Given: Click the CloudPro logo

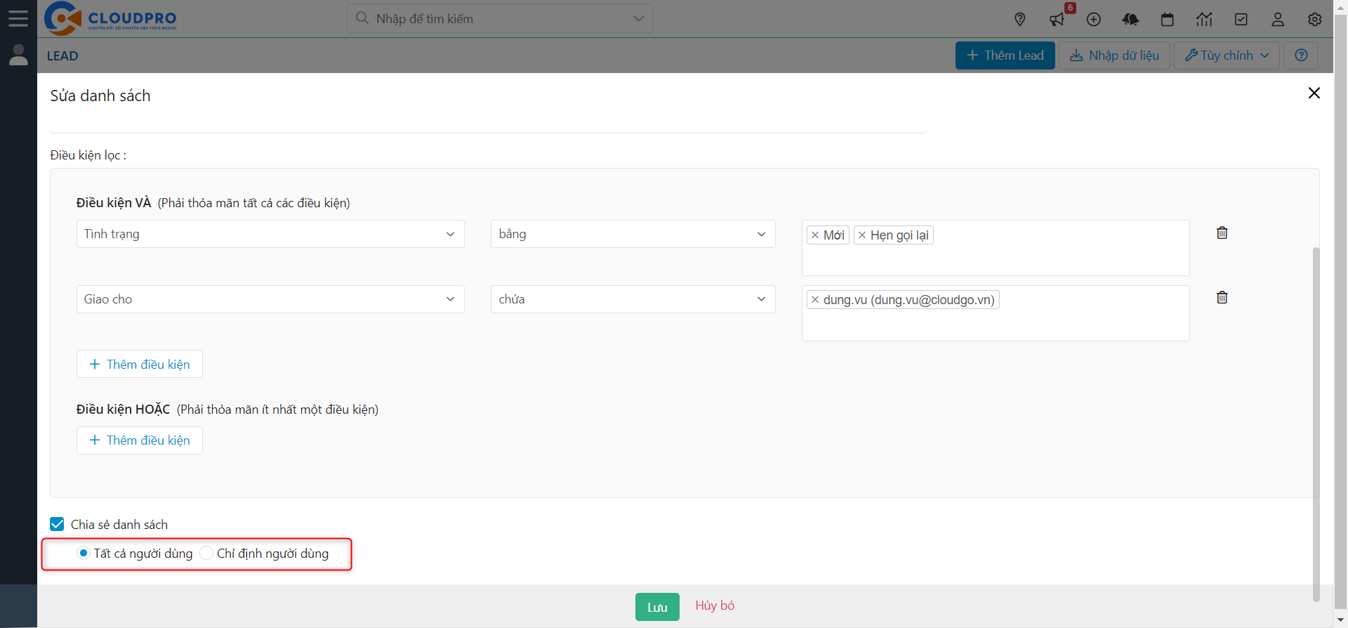Looking at the screenshot, I should (110, 18).
